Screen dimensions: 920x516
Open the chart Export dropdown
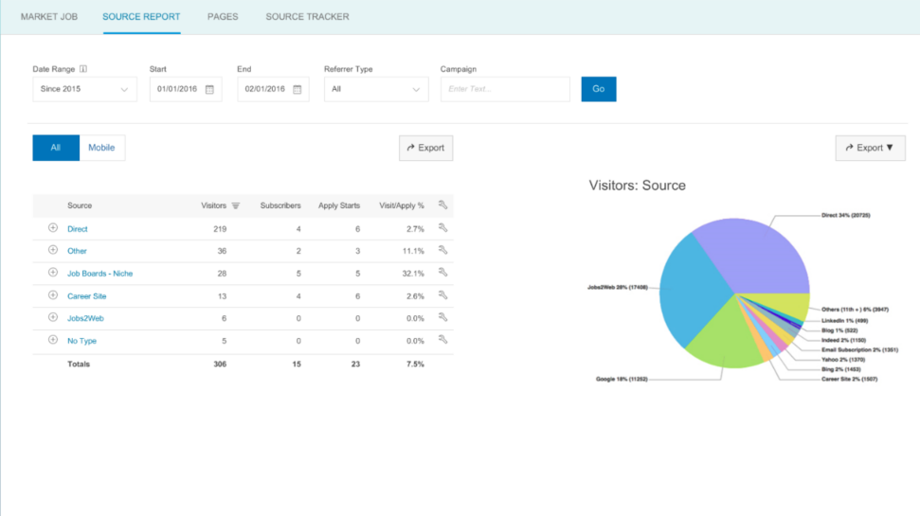point(870,148)
